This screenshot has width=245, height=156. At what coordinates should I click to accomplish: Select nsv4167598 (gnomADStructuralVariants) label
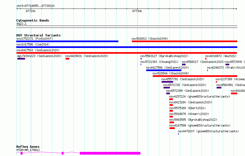pyautogui.click(x=200, y=125)
